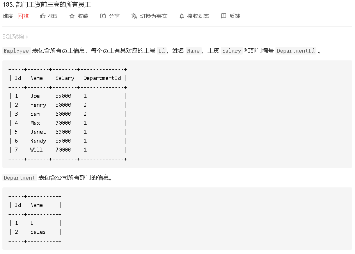Click the translate icon next to 切换为英文
The image size is (355, 254).
(134, 16)
